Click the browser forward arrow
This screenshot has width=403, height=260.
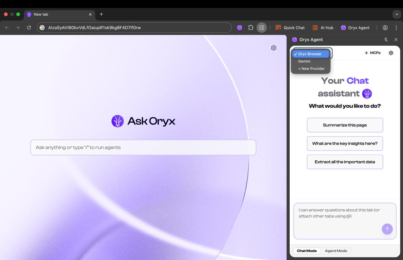click(x=18, y=28)
